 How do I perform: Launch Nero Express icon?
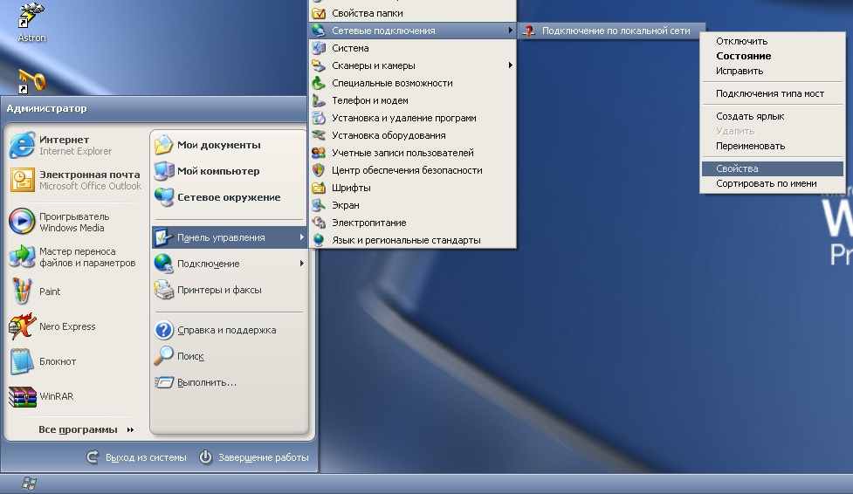click(x=23, y=326)
